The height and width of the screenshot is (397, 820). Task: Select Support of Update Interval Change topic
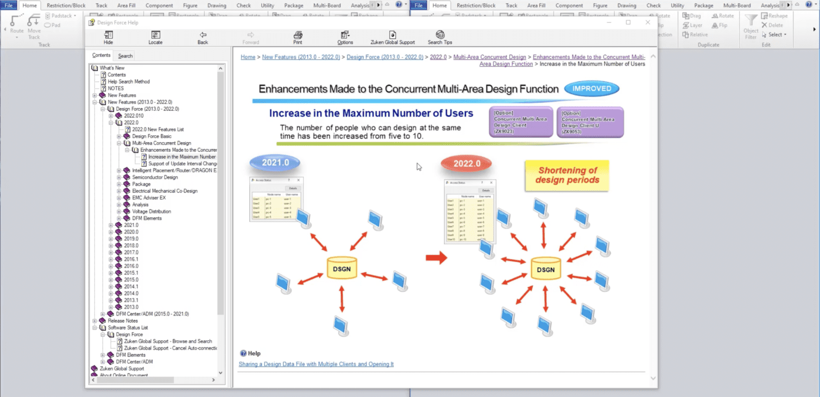coord(182,164)
